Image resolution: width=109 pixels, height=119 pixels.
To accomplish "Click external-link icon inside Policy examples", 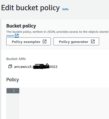I will pyautogui.click(x=45, y=41).
